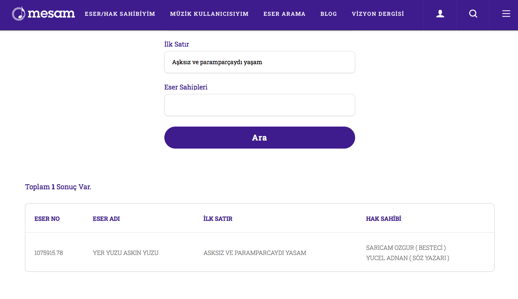
Task: Open the hamburger menu
Action: pyautogui.click(x=506, y=14)
